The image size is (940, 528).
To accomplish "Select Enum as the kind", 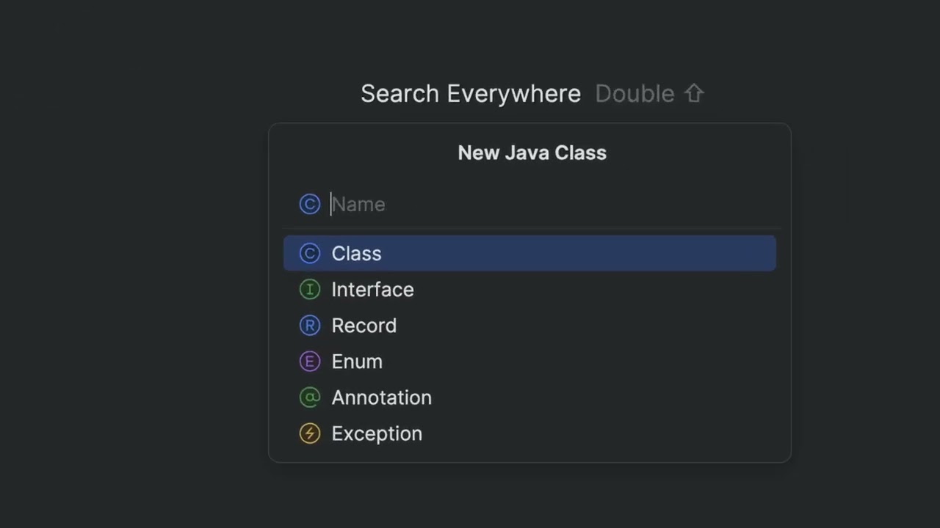I will click(x=357, y=362).
